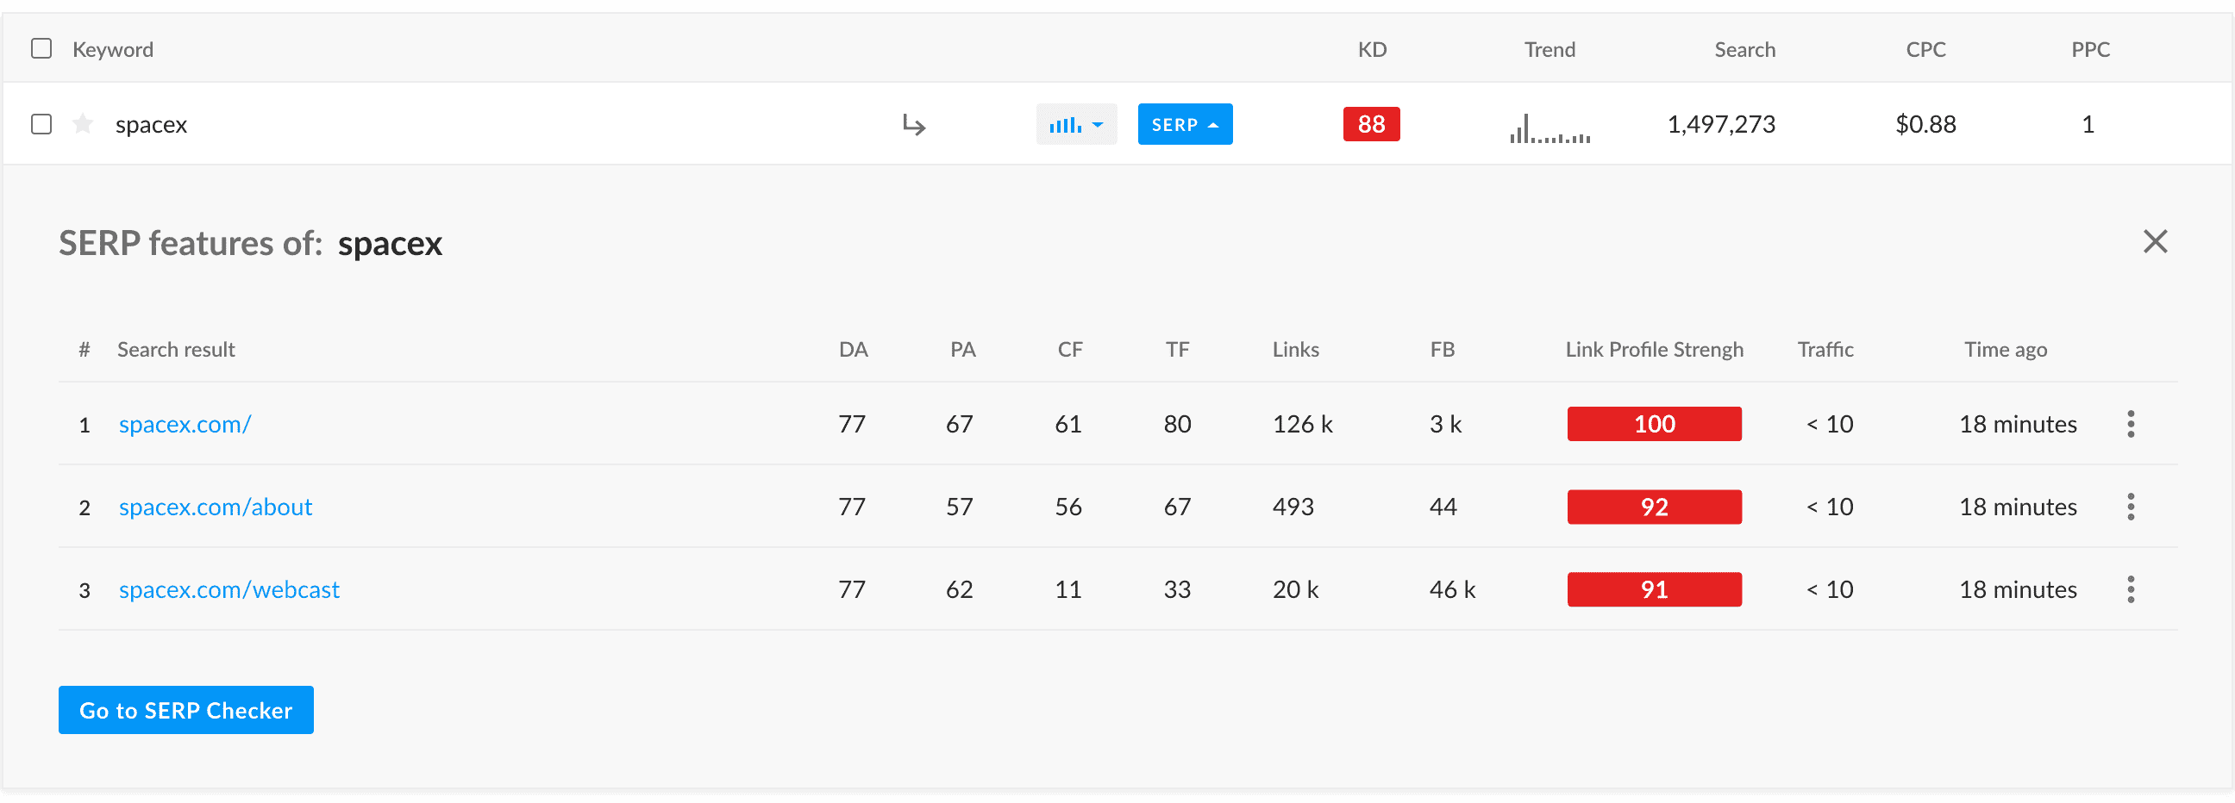Open options menu for spacex.com/webcast result

(2131, 589)
